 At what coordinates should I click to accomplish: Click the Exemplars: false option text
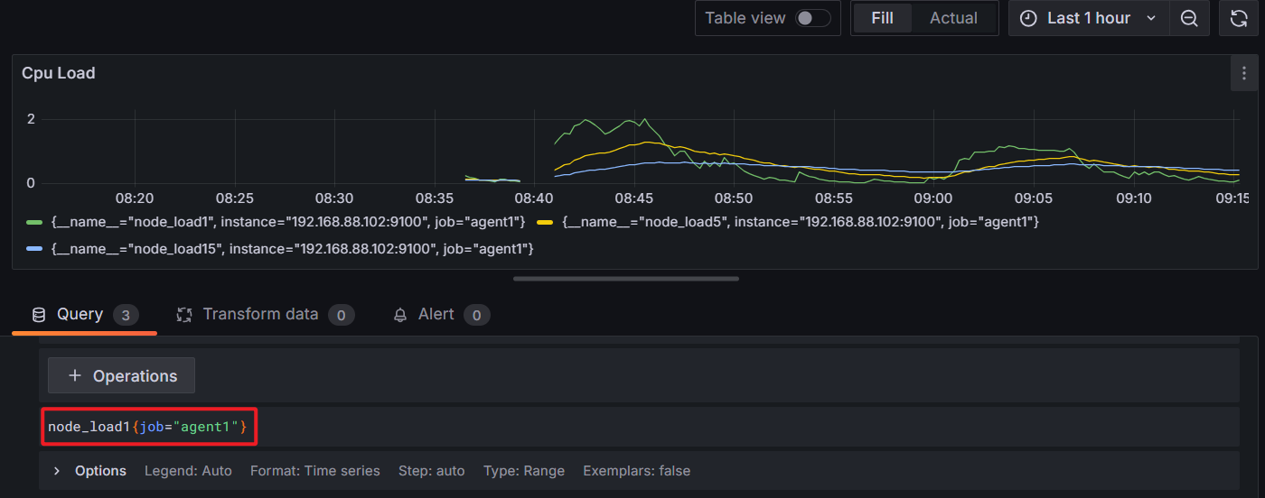(x=637, y=471)
